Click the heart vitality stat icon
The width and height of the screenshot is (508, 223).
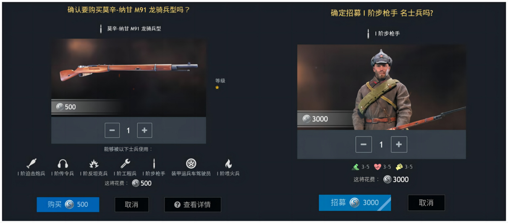click(378, 167)
